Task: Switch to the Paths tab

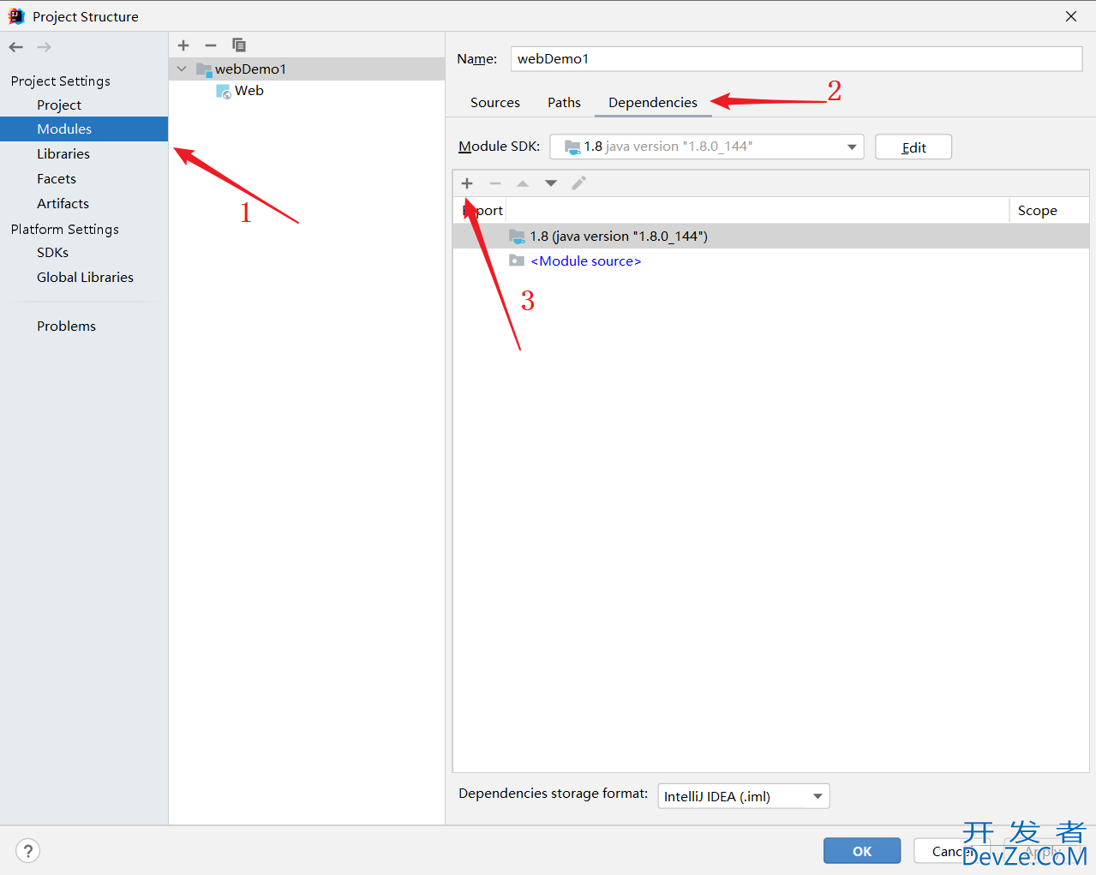Action: coord(564,102)
